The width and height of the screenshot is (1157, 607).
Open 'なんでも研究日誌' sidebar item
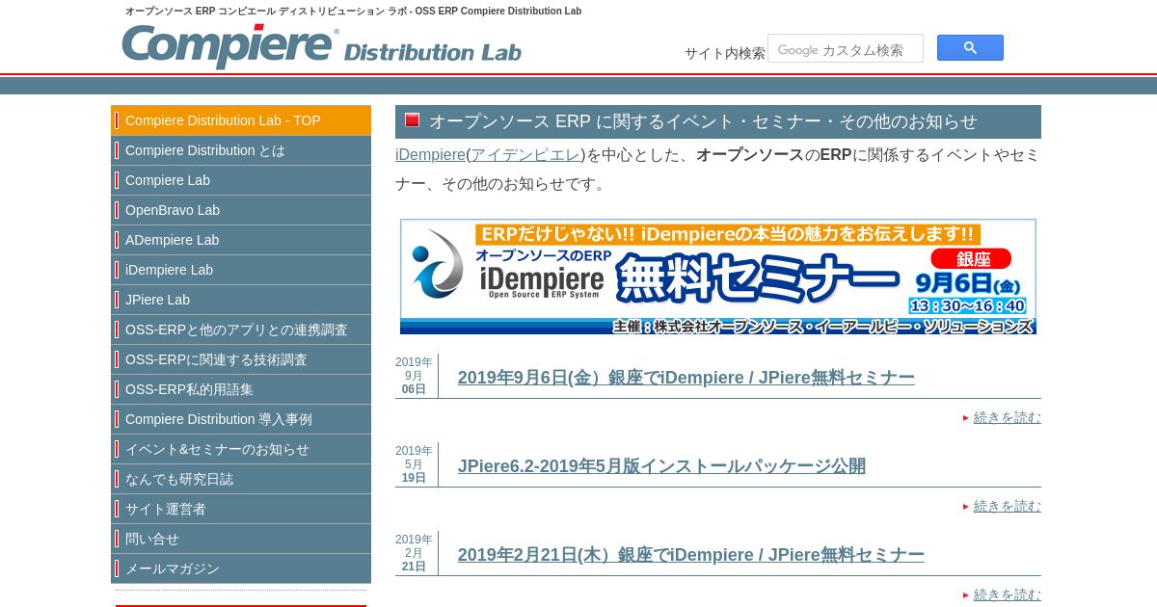[241, 479]
